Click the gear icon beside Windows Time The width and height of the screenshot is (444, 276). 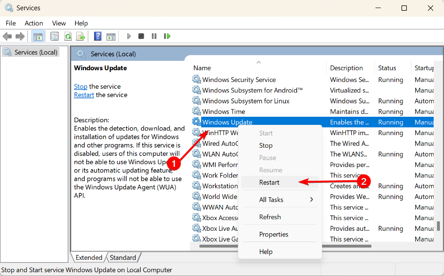click(196, 111)
